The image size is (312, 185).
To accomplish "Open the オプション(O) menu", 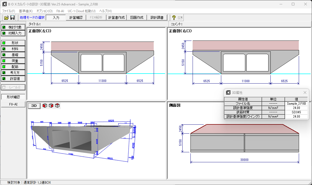I will 45,11.
